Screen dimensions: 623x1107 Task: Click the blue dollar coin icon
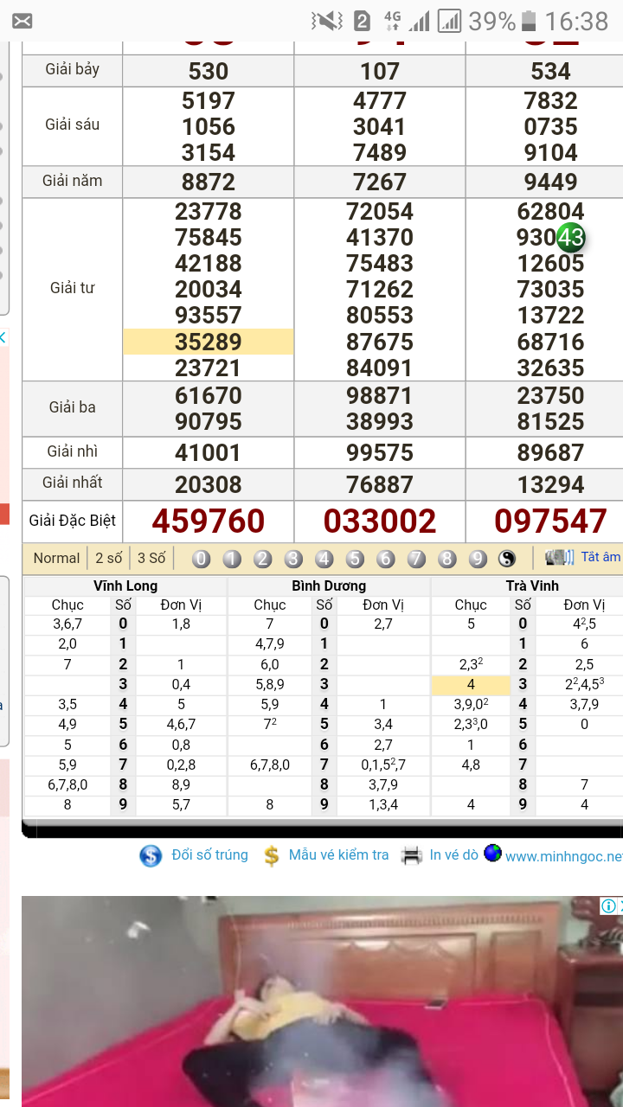point(151,856)
